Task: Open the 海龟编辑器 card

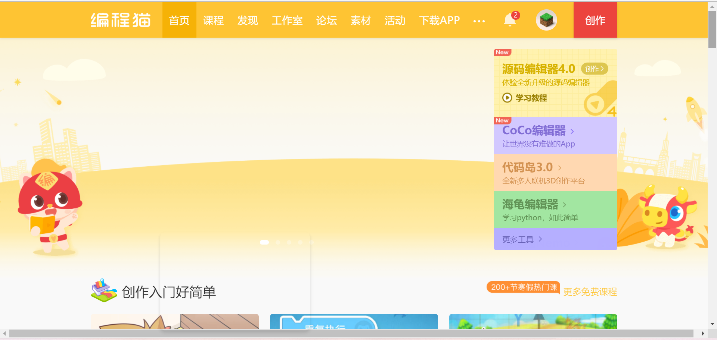Action: click(556, 209)
